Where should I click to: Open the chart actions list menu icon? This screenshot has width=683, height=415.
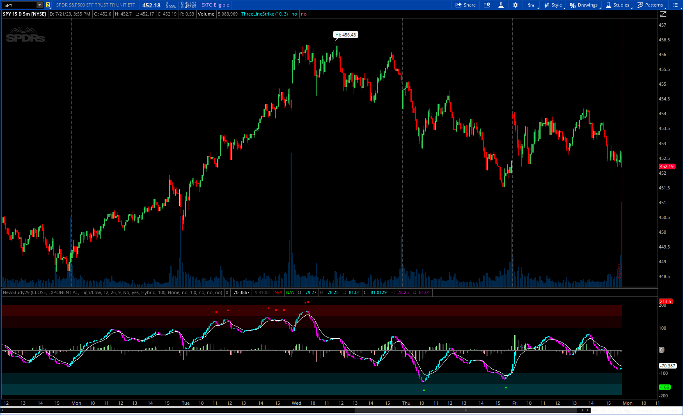point(675,5)
